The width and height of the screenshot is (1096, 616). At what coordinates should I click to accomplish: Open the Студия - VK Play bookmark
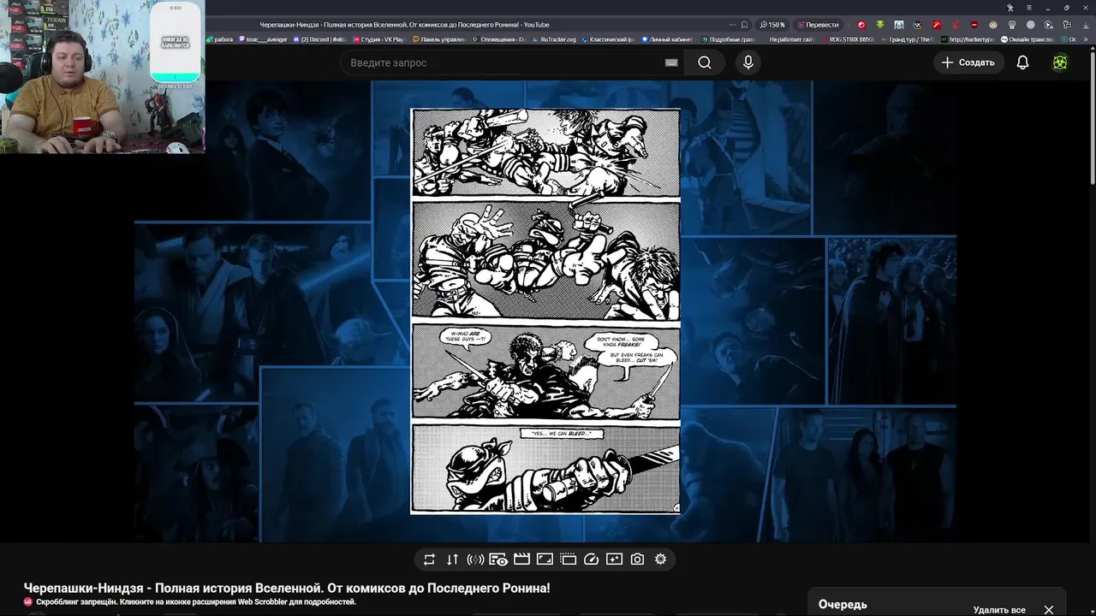coord(379,39)
